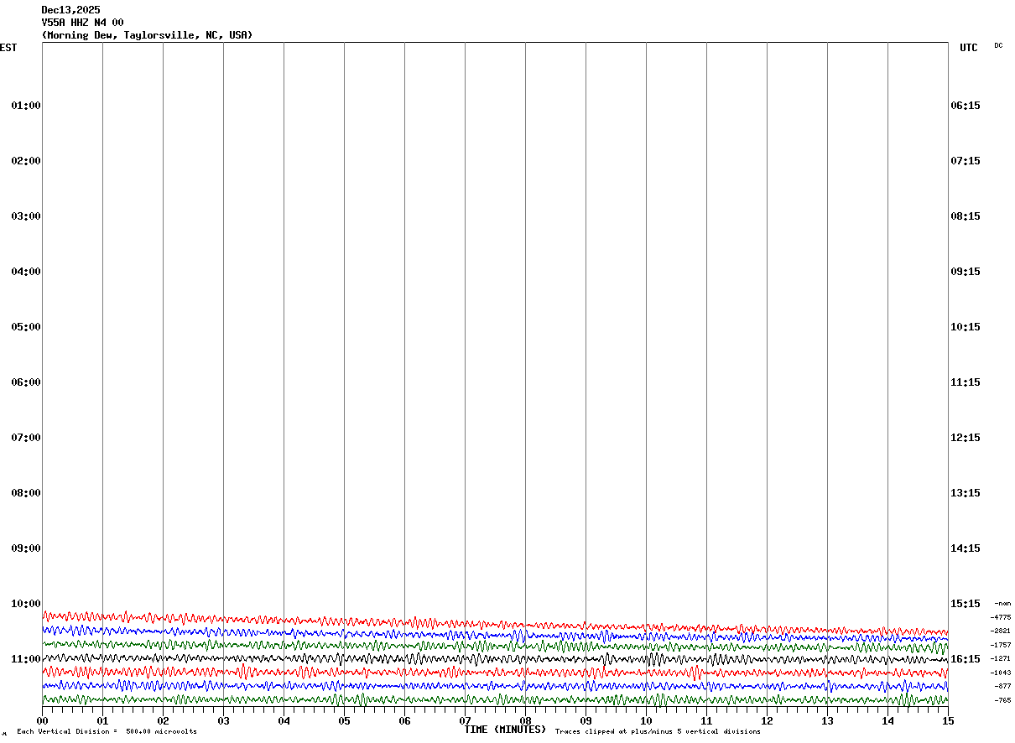Click the Traces clipped footnote text
This screenshot has height=743, width=1015.
(x=658, y=732)
